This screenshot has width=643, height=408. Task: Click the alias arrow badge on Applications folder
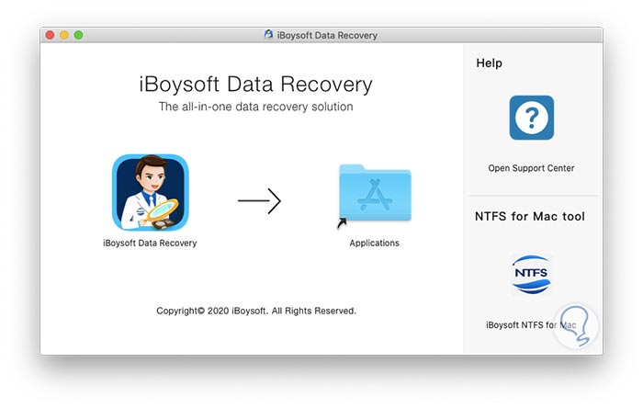point(343,222)
